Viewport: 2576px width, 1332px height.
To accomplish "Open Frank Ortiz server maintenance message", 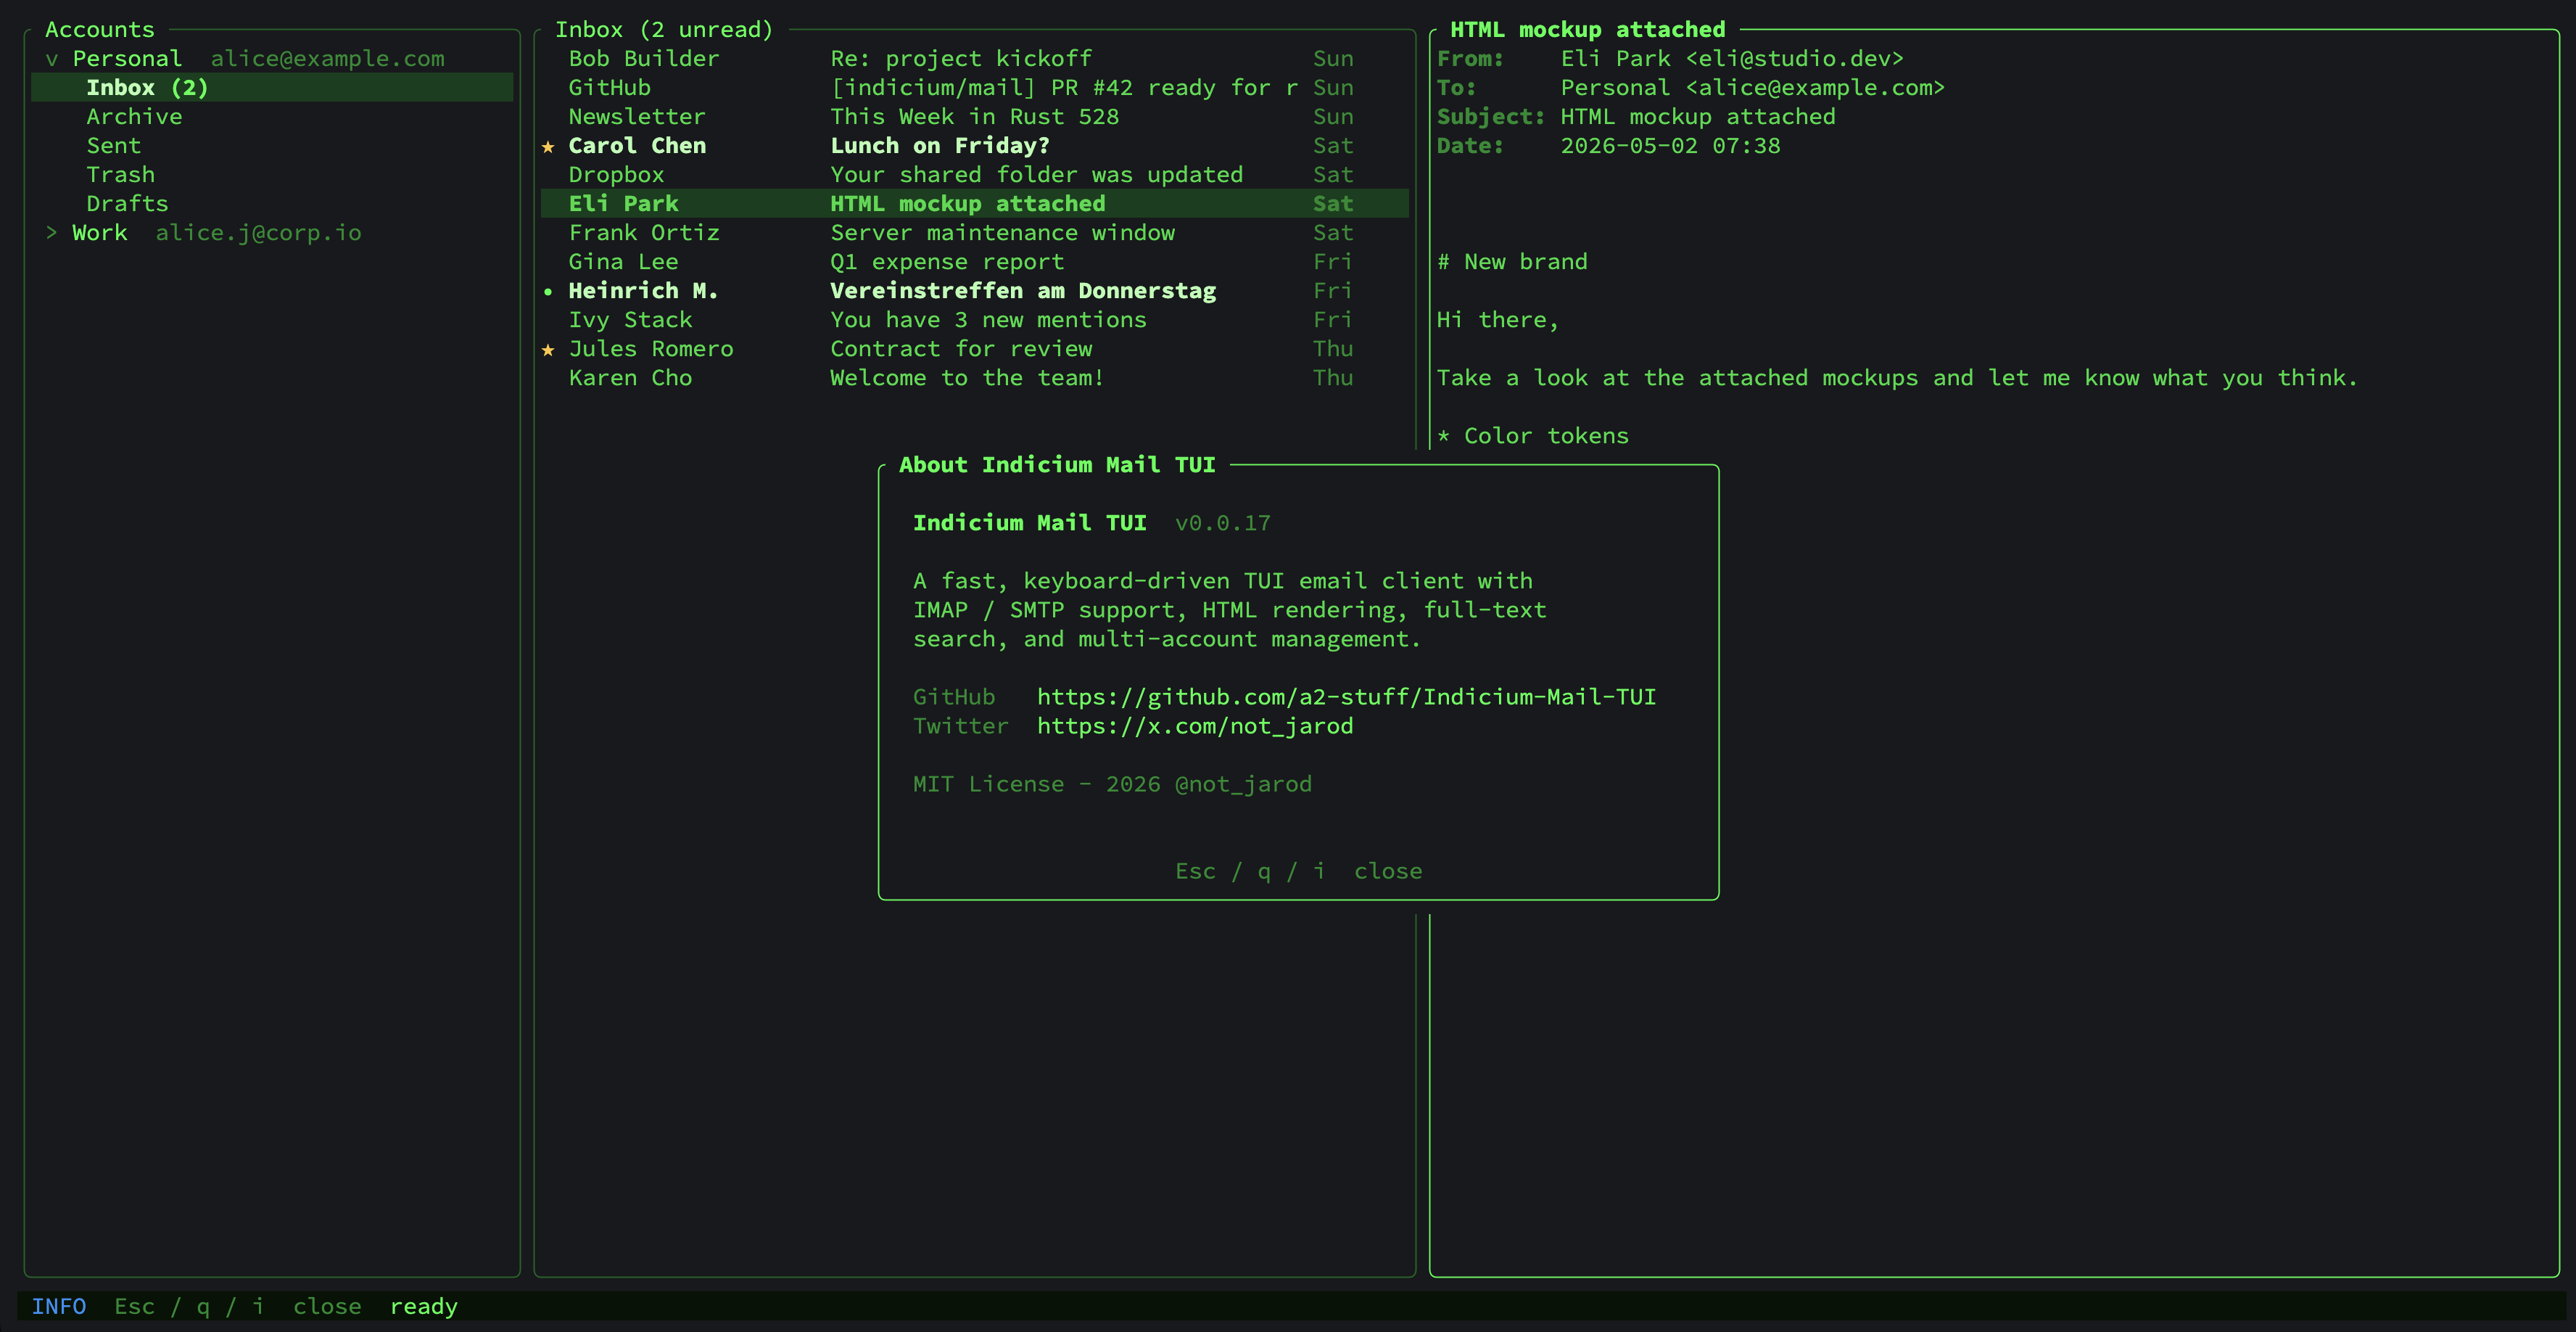I will [x=975, y=233].
